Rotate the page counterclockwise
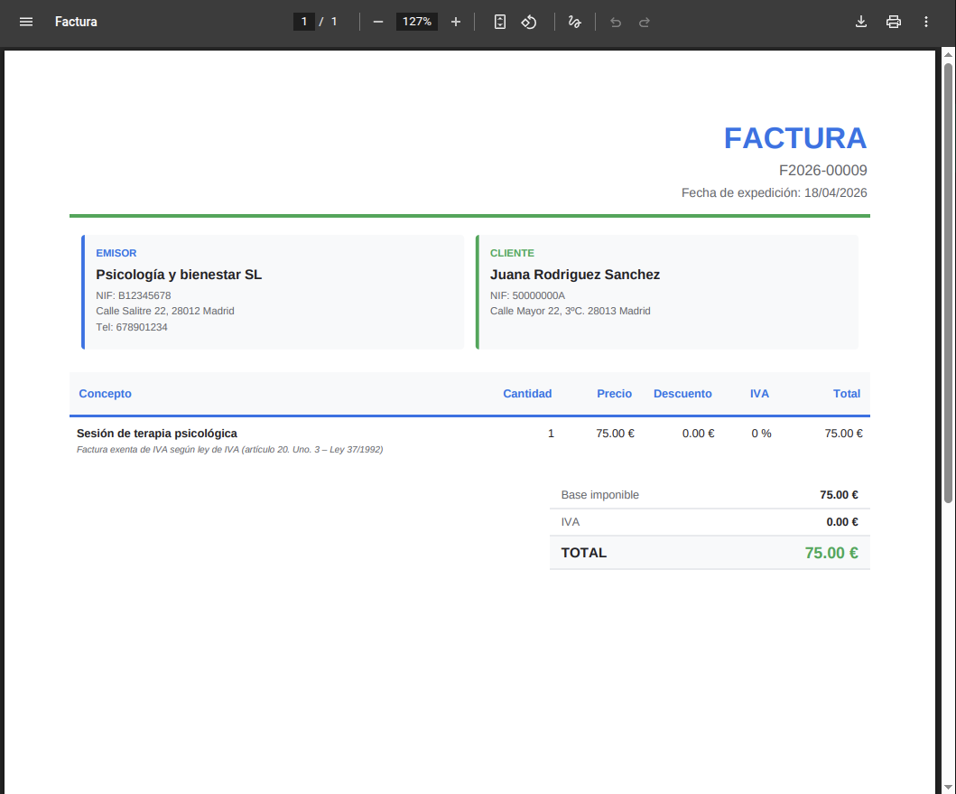 point(529,21)
